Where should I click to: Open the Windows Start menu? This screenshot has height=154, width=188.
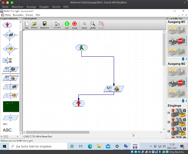4,146
